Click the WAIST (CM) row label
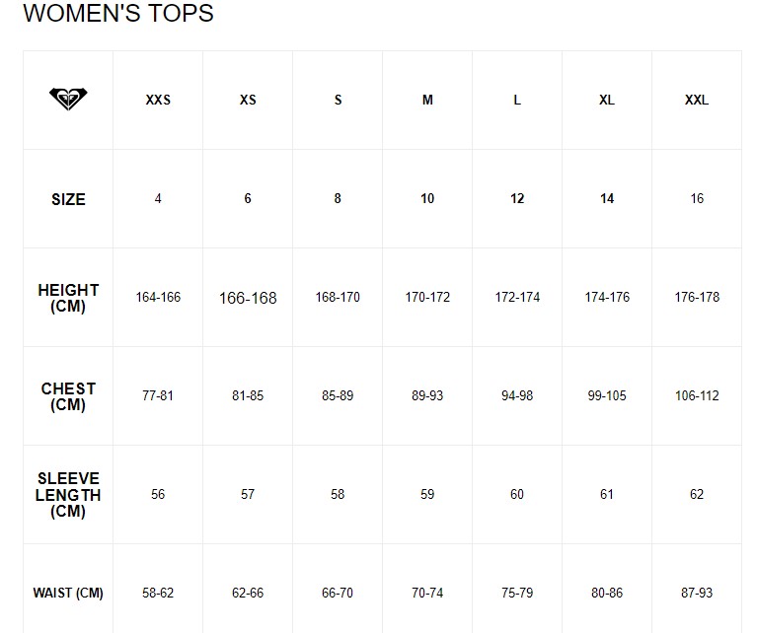This screenshot has height=633, width=757. 68,594
